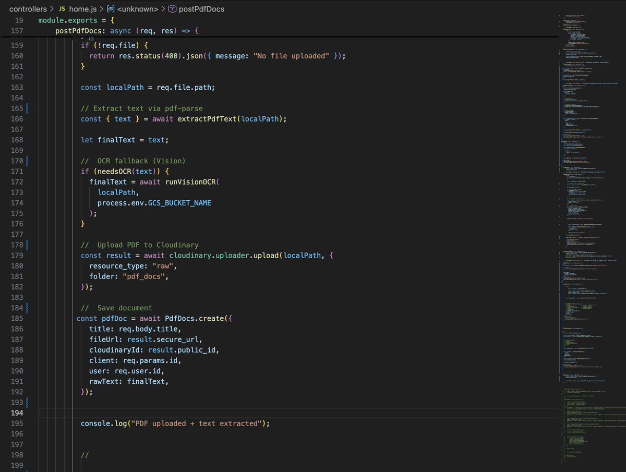Viewport: 626px width, 472px height.
Task: Click "GCS_BUCKET_NAME" on line 174
Action: [179, 203]
